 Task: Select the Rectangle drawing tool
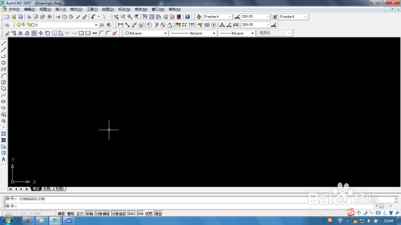(x=4, y=69)
